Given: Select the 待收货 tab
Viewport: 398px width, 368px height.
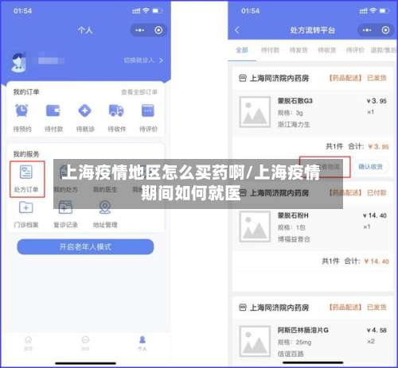Looking at the screenshot, I should click(x=326, y=50).
